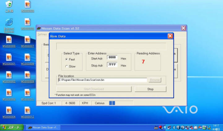This screenshot has width=223, height=131.
Task: Click the bird-shaped icon beside the clock
Action: tap(209, 128)
